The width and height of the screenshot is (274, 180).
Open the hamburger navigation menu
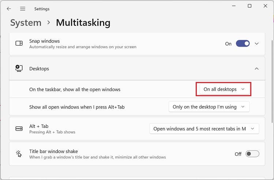point(23,9)
